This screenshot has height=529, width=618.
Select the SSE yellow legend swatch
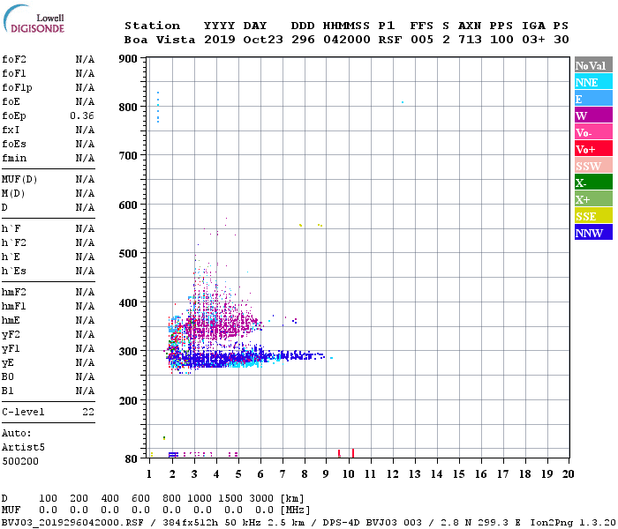[x=593, y=216]
